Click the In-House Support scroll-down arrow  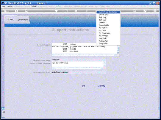click(118, 52)
